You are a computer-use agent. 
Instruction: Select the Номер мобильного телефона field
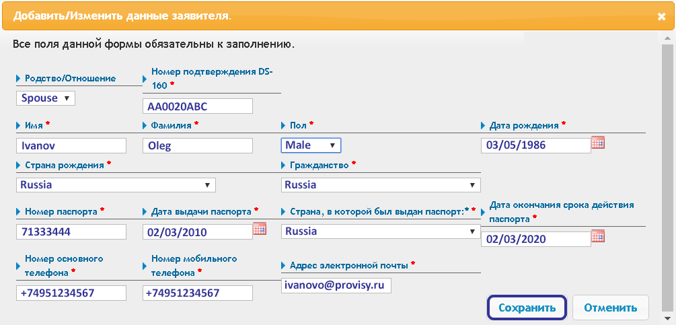click(198, 293)
